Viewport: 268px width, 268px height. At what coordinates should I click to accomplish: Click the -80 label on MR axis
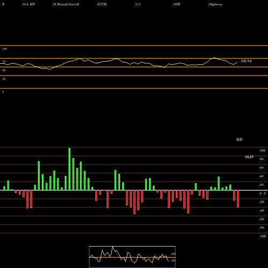(x=262, y=228)
